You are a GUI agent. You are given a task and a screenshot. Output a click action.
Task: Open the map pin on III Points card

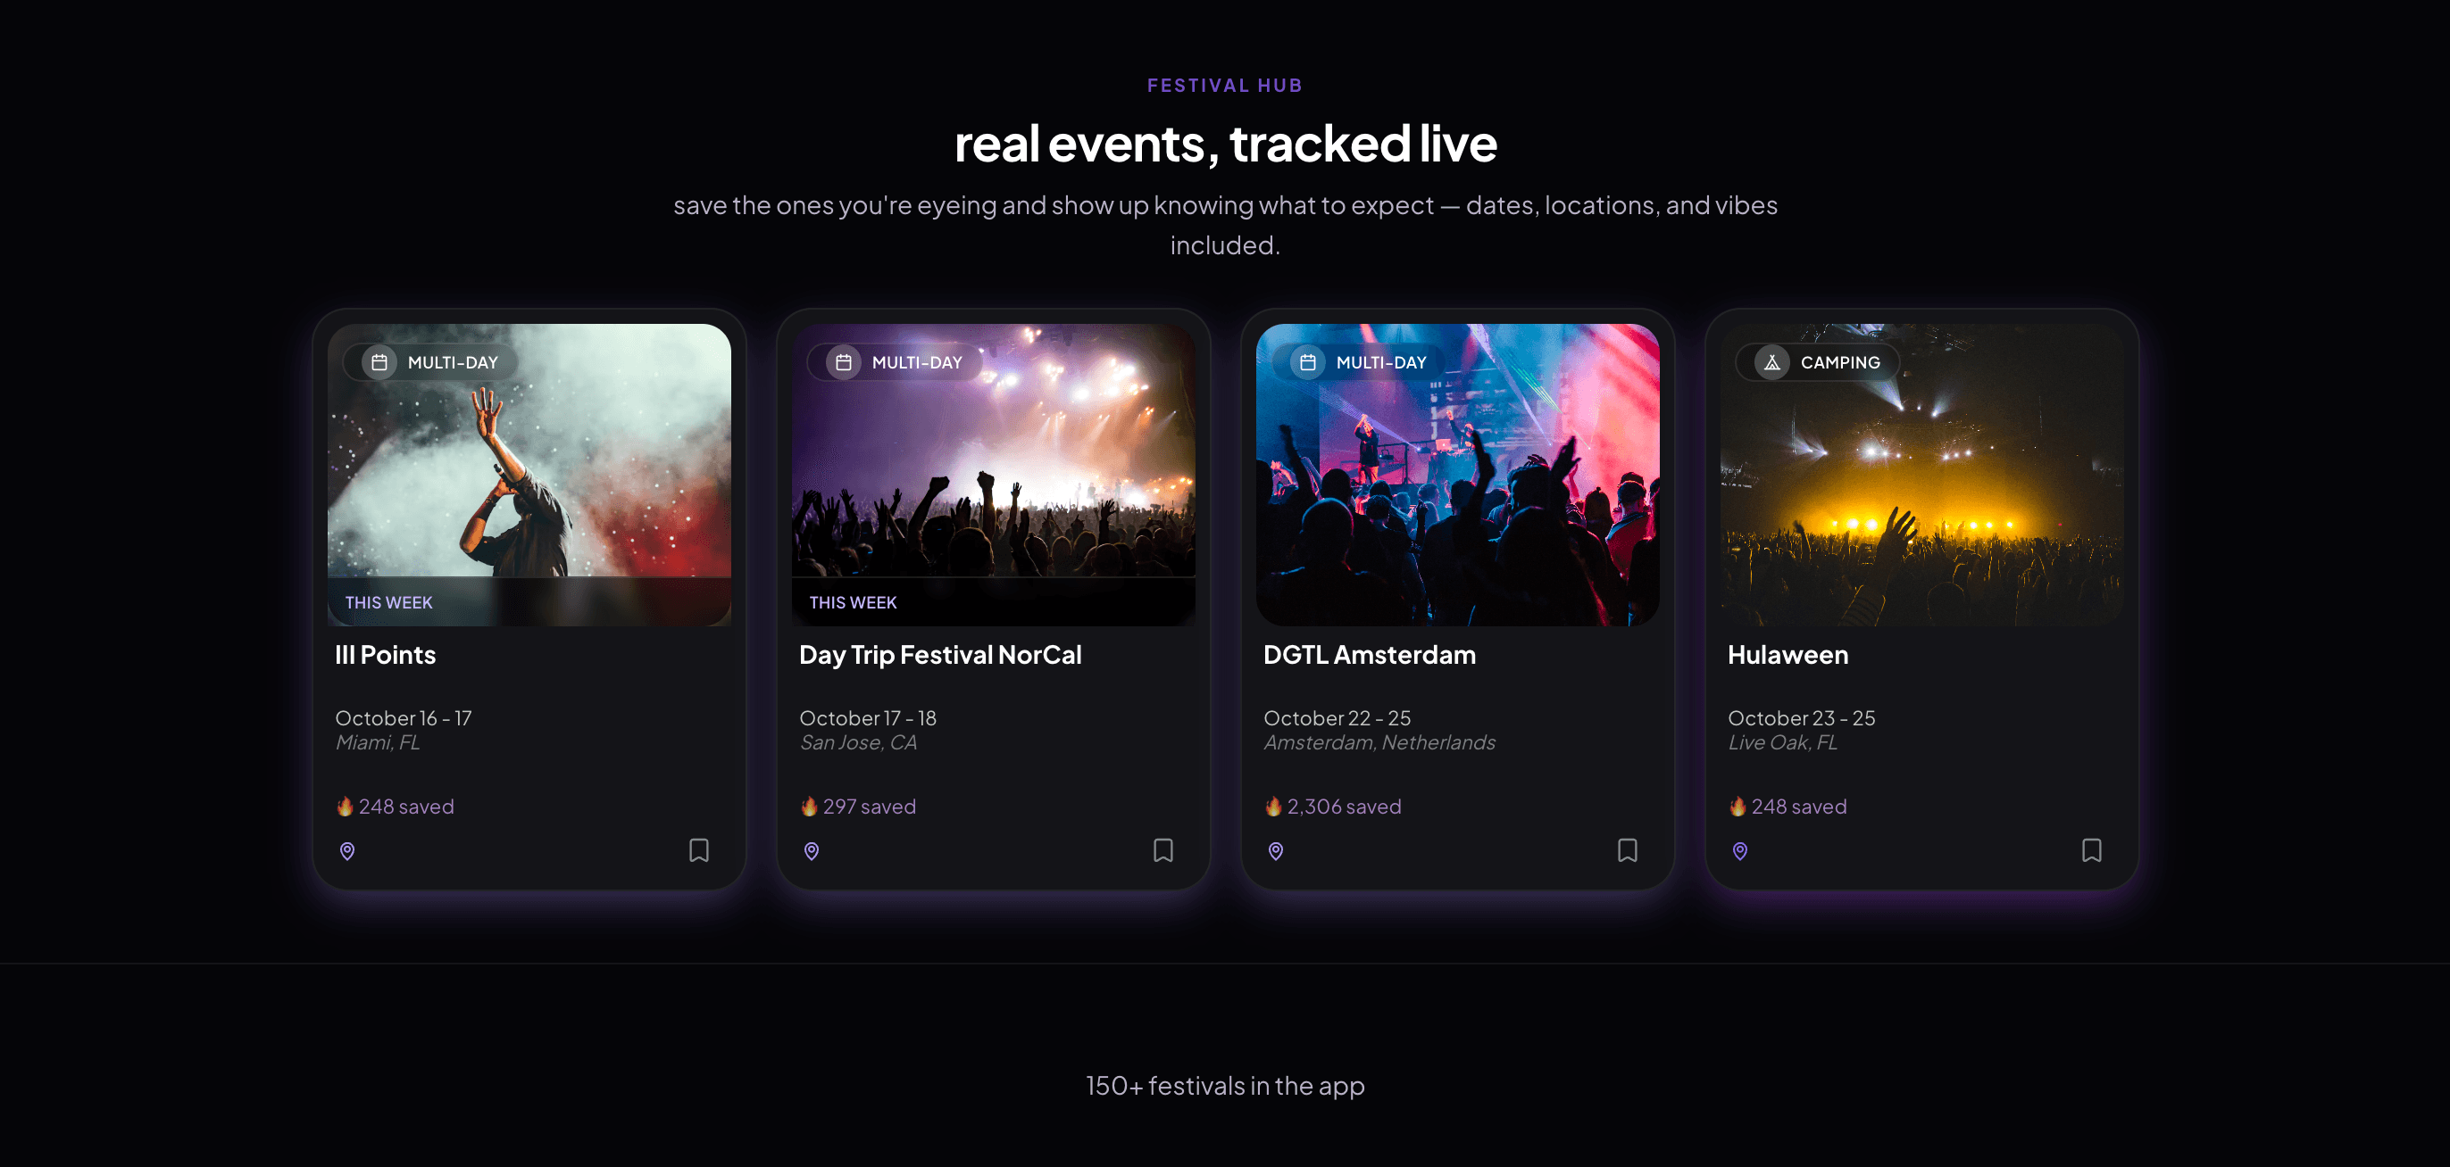pos(347,850)
